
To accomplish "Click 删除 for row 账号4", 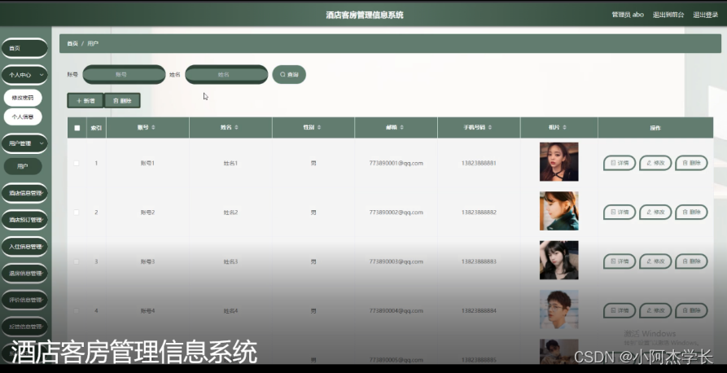I will [691, 311].
